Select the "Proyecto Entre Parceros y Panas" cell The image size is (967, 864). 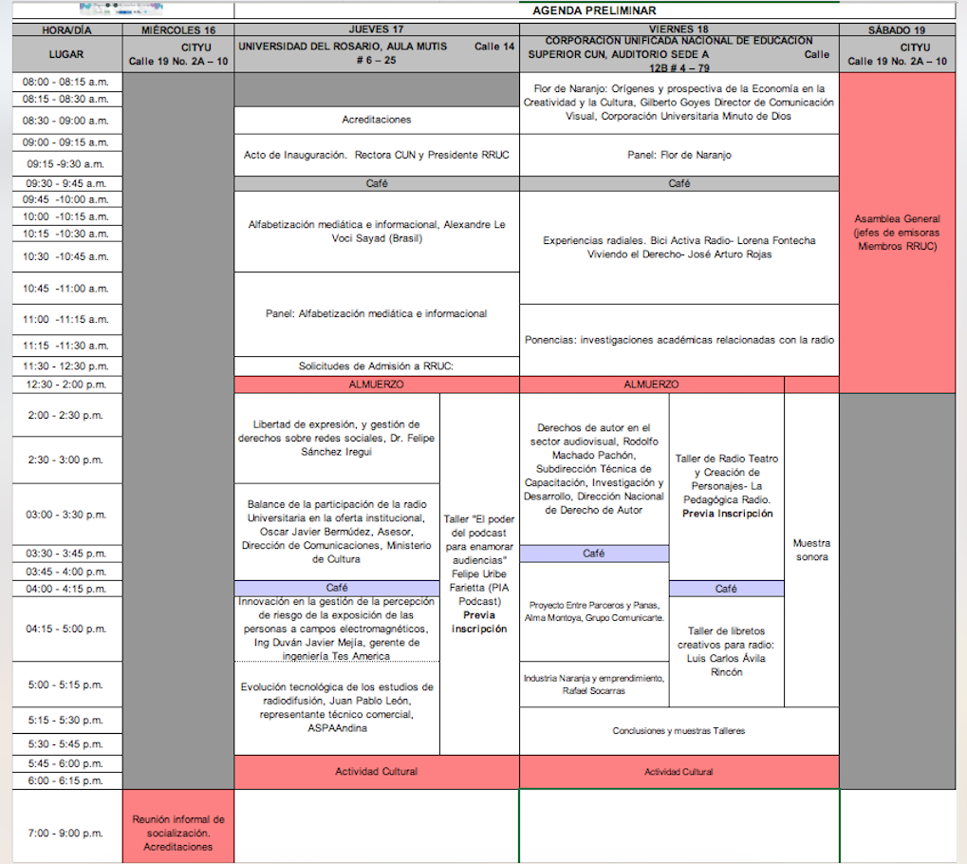(594, 611)
